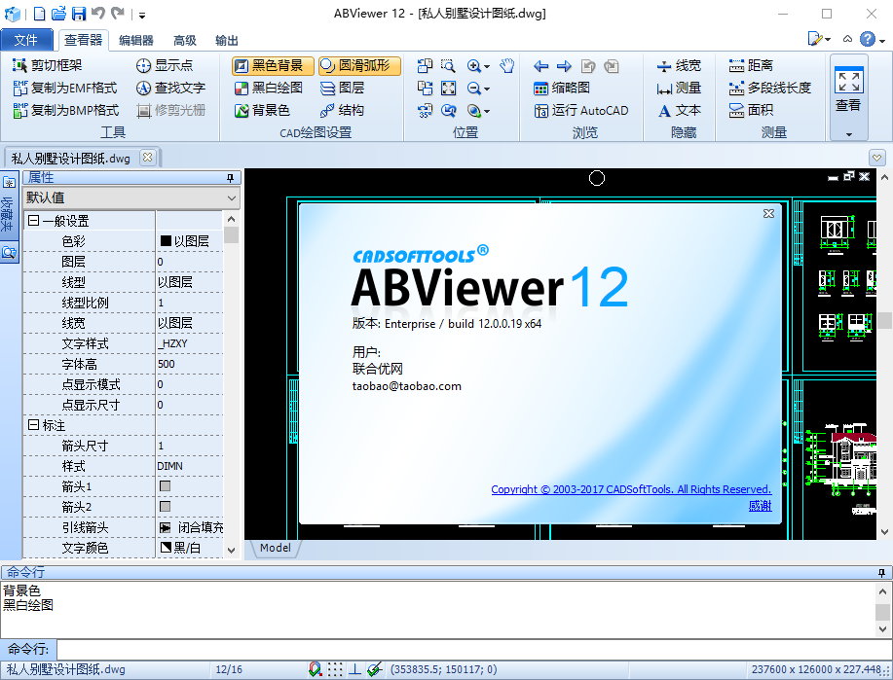Toggle 黑白绘图 black and white drawing

coord(268,88)
